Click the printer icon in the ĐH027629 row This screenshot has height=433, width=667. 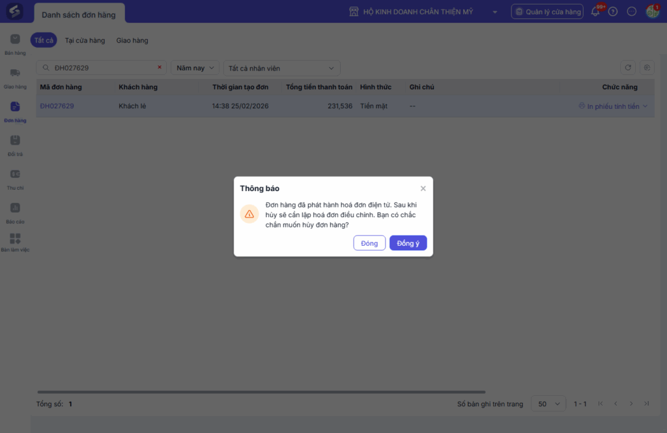point(582,106)
